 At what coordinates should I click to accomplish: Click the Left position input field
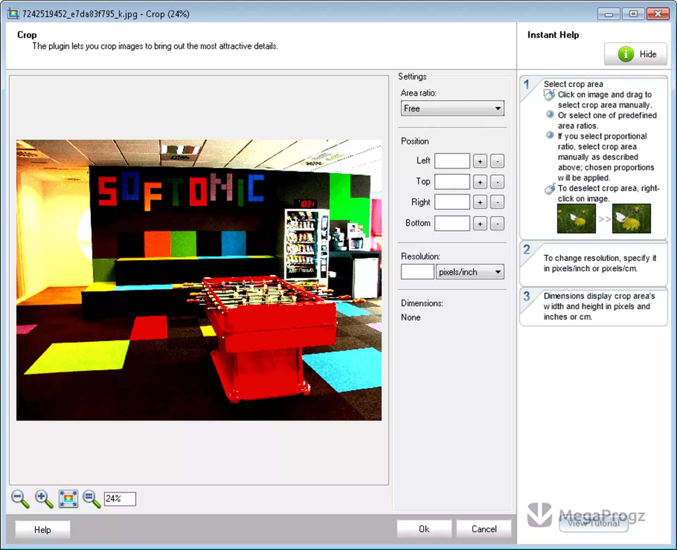point(452,161)
